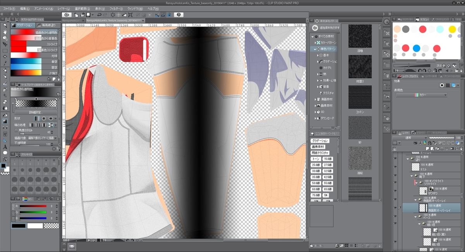This screenshot has width=465, height=252.
Task: Click 用紙テクスチャ tag button
Action: pyautogui.click(x=320, y=153)
